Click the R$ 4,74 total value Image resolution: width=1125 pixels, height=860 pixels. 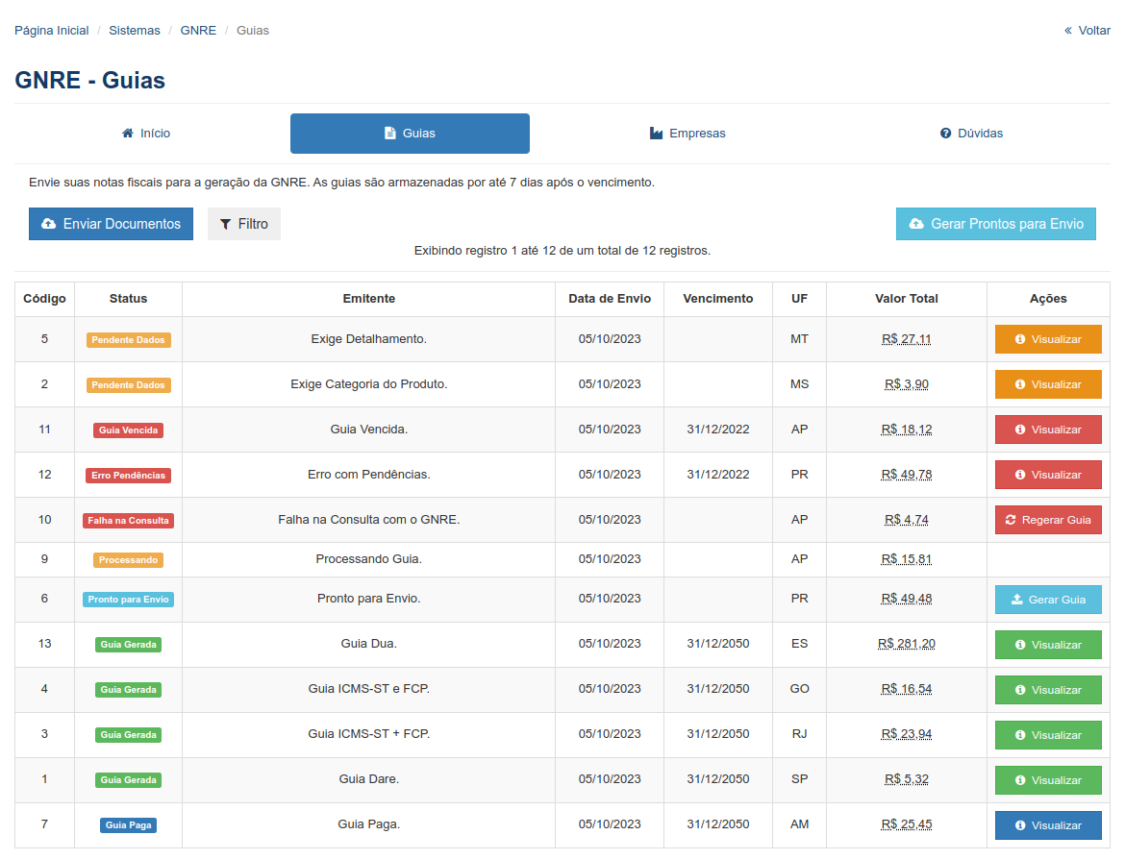(x=906, y=520)
